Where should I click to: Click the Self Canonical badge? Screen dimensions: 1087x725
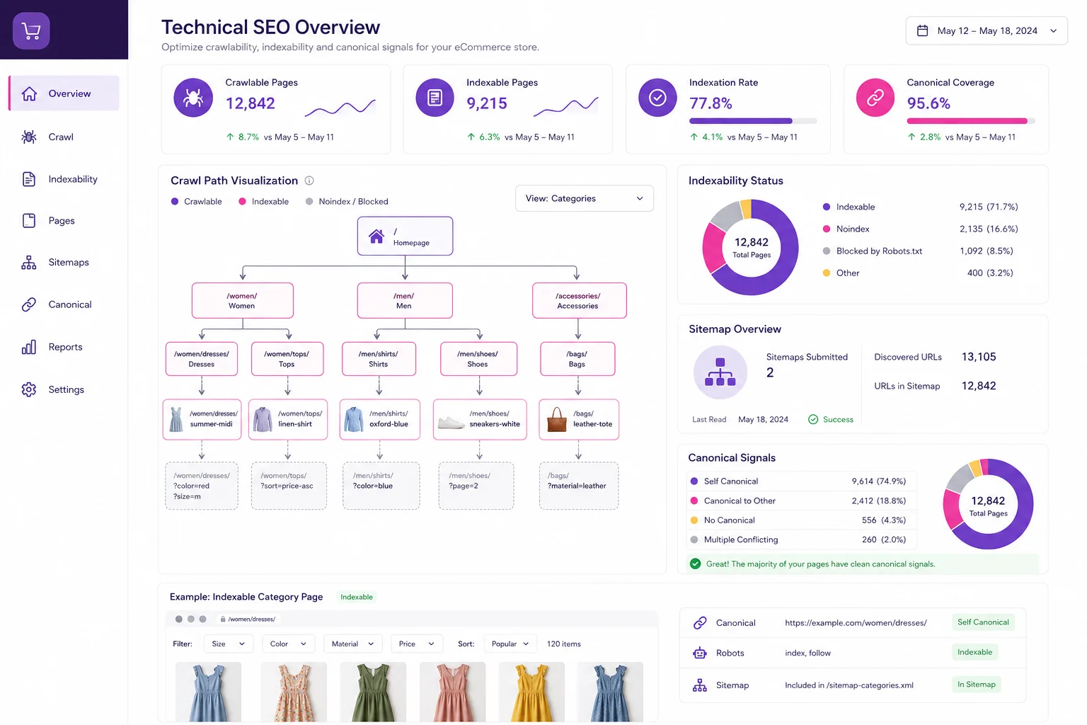coord(983,622)
